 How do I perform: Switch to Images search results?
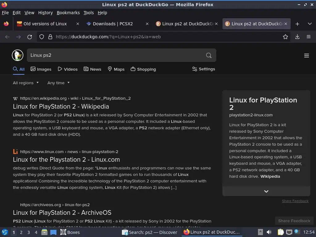coord(41,69)
